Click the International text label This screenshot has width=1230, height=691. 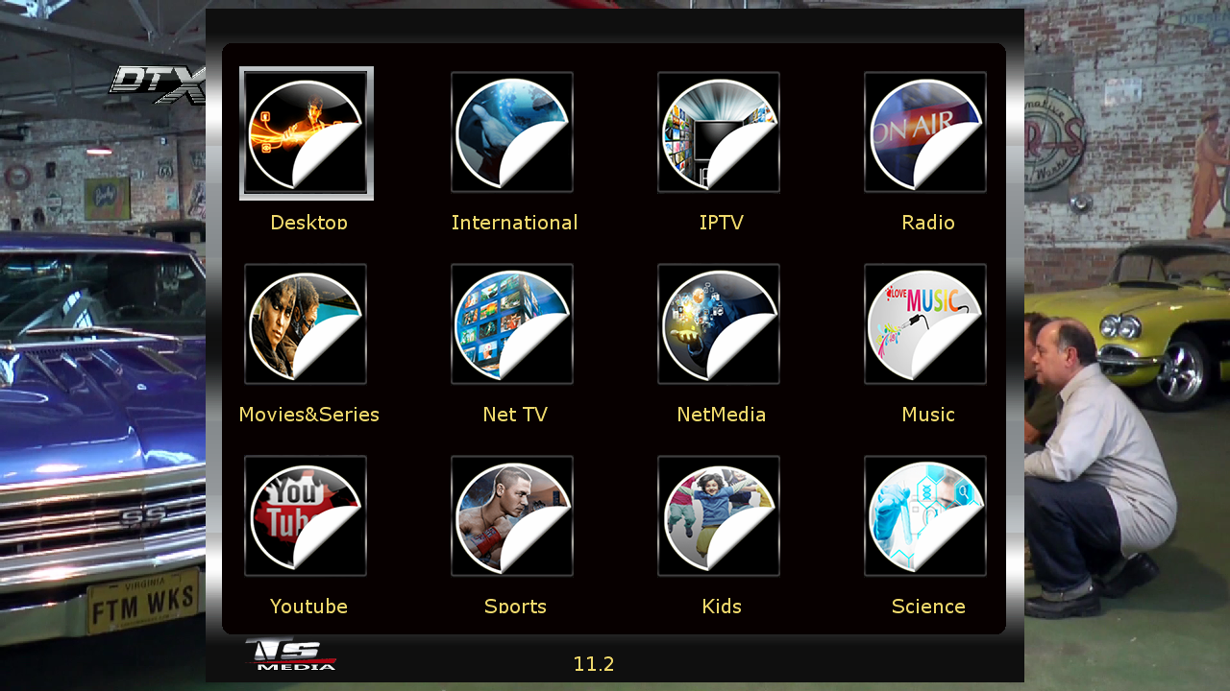point(514,223)
